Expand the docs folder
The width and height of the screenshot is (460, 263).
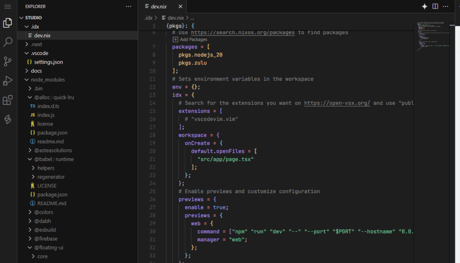[x=27, y=71]
